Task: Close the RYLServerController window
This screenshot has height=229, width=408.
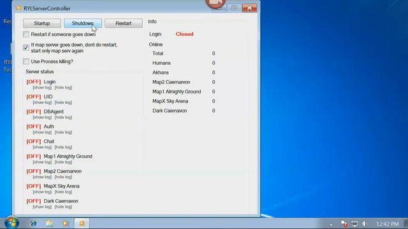Action: [249, 8]
